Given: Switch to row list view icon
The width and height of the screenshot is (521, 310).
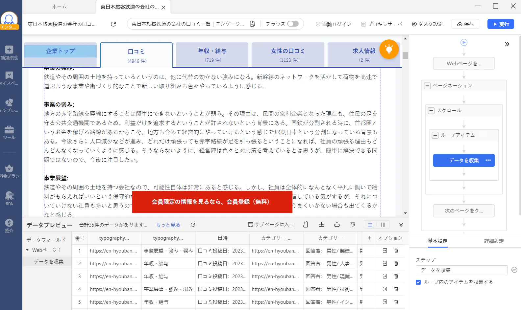Looking at the screenshot, I should tap(370, 225).
